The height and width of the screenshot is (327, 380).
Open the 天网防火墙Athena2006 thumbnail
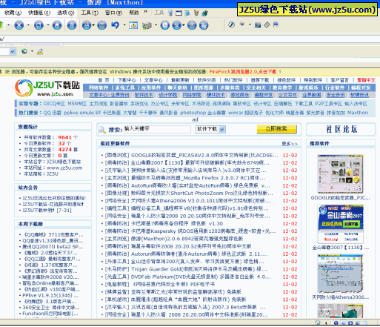point(340,274)
